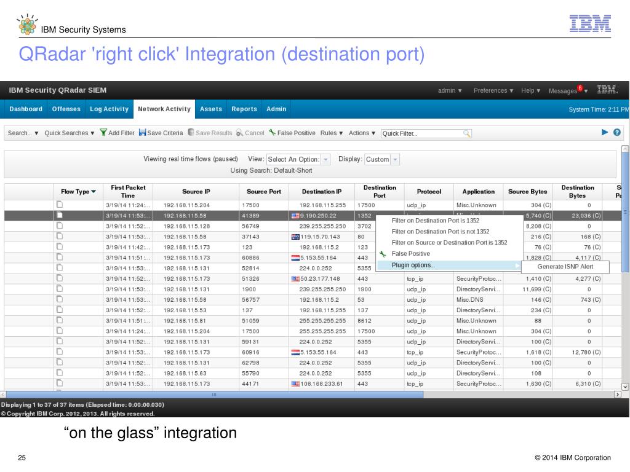Click the red Messages notification badge
630x472 pixels.
point(580,88)
